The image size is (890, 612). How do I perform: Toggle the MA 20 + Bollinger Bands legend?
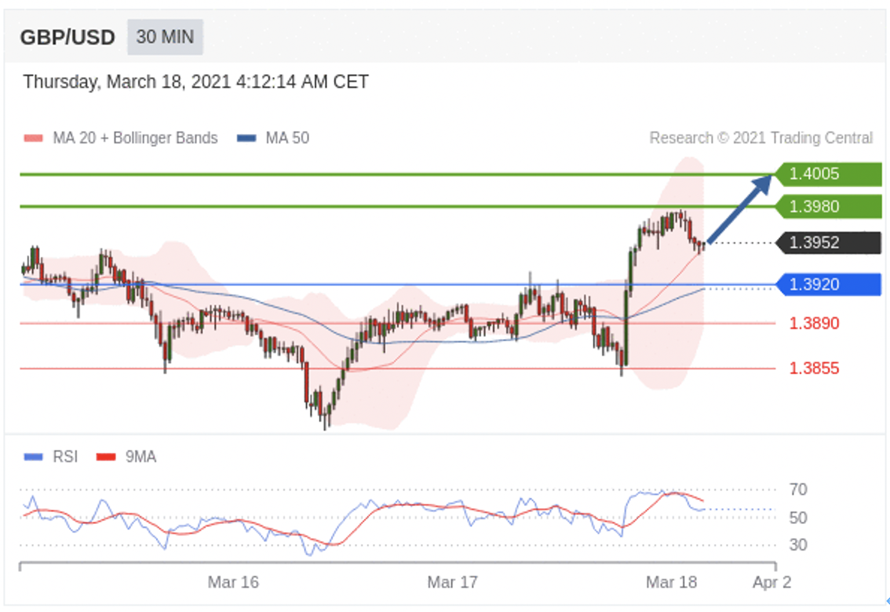(x=121, y=138)
